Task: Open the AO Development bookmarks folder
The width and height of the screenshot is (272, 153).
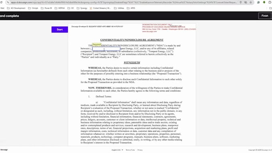Action: pyautogui.click(x=16, y=8)
